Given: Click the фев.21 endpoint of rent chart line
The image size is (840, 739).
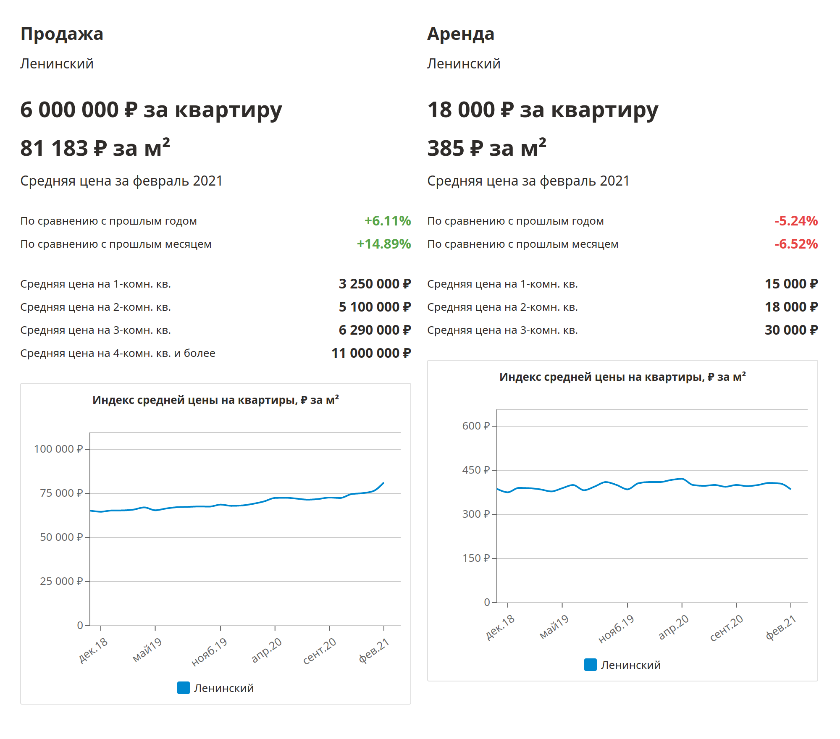Looking at the screenshot, I should [790, 489].
